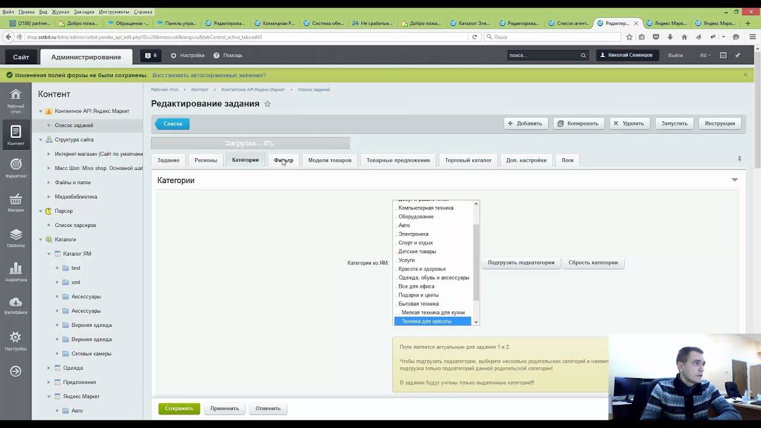Switch to the Доп. настройки tab
Screen dimensions: 761x428
tap(526, 160)
